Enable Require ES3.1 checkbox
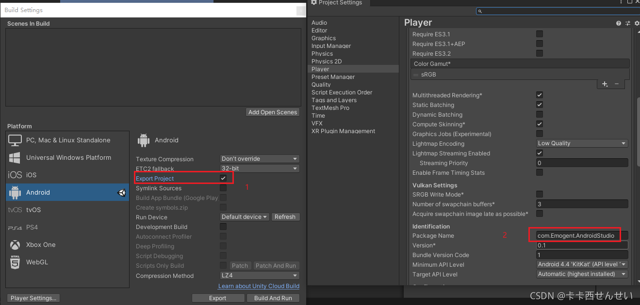640x305 pixels. [x=540, y=34]
